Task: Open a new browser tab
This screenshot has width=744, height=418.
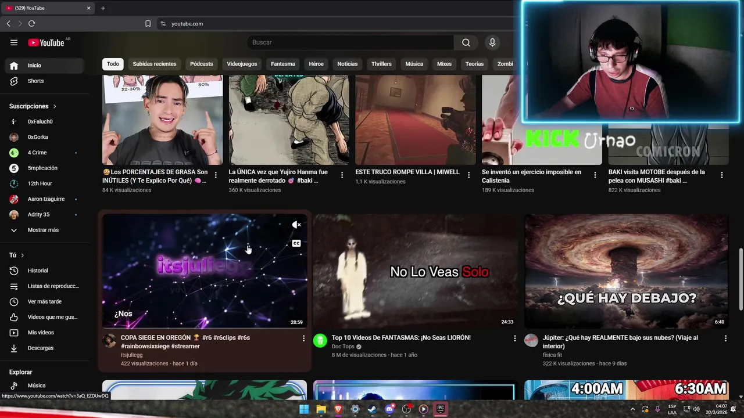Action: (x=103, y=8)
